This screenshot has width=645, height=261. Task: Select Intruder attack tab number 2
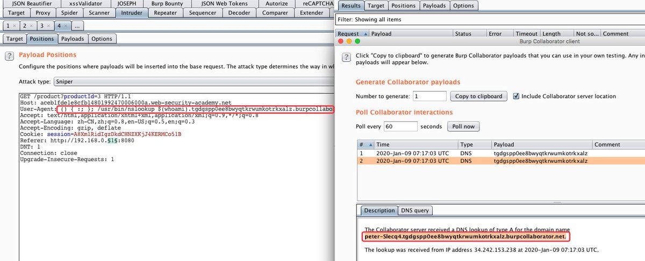(27, 26)
